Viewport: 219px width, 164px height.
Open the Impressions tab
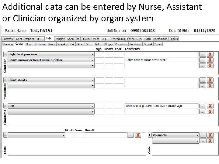pyautogui.click(x=160, y=39)
